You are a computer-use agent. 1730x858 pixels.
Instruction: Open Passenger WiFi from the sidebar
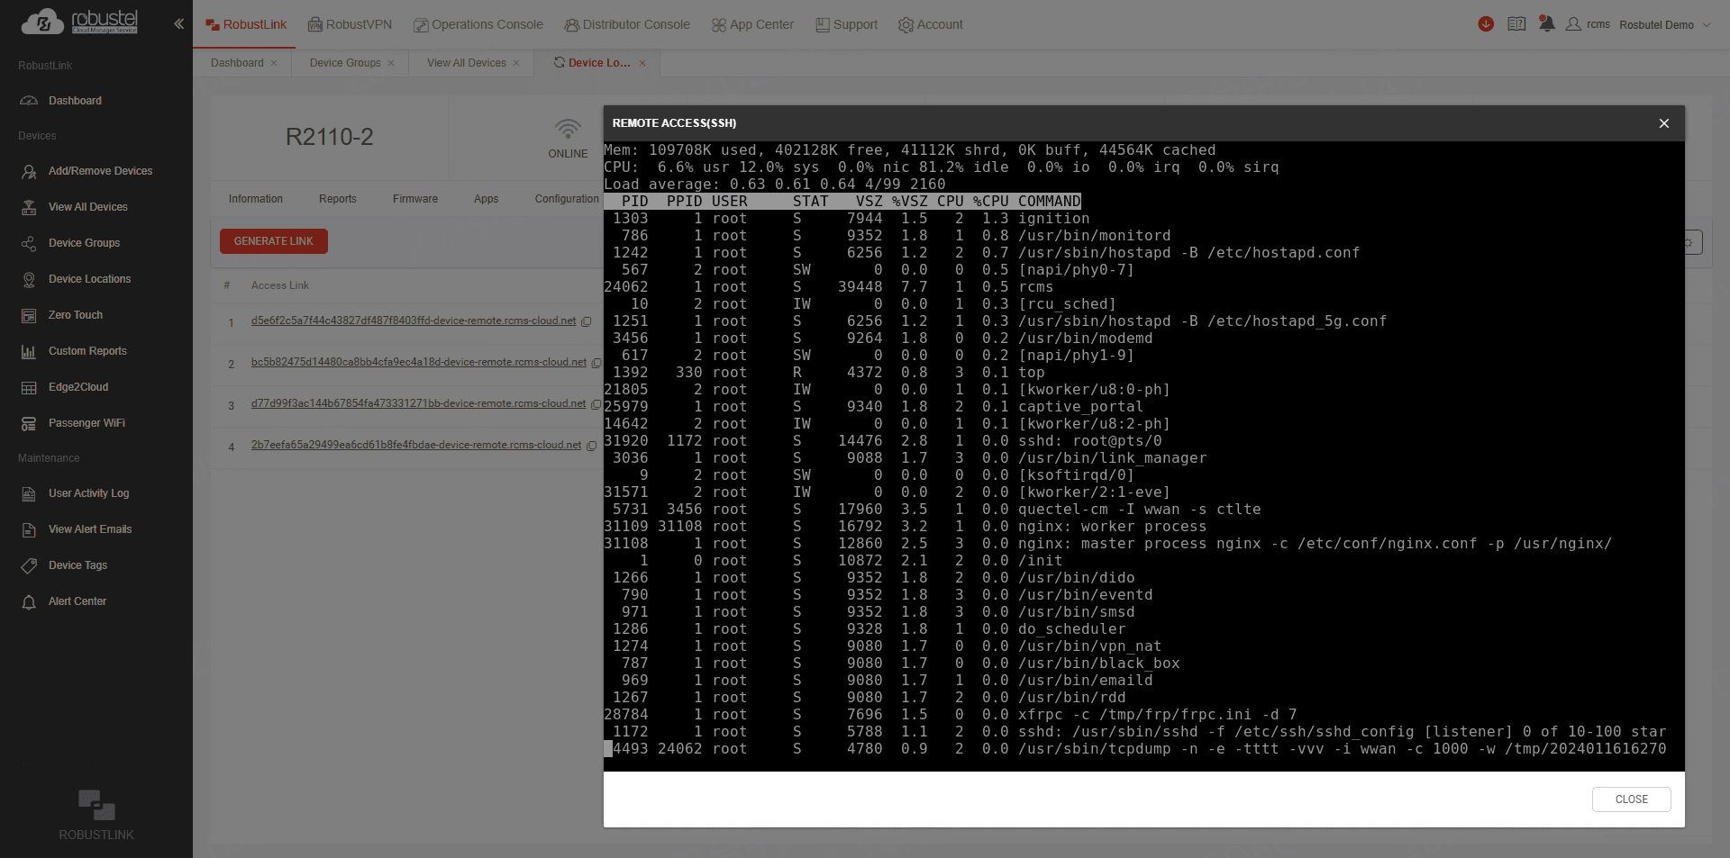point(86,423)
